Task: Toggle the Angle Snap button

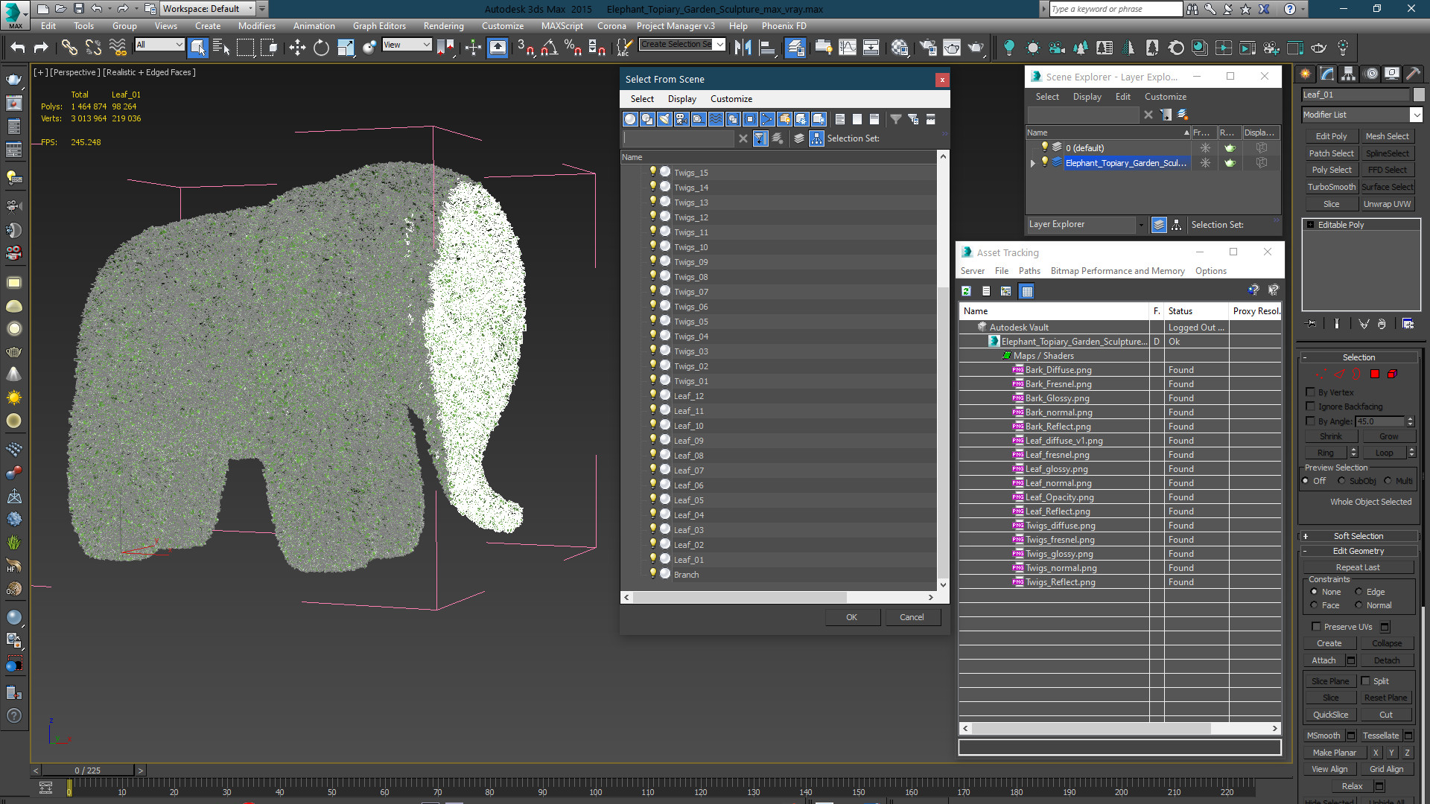Action: point(549,48)
